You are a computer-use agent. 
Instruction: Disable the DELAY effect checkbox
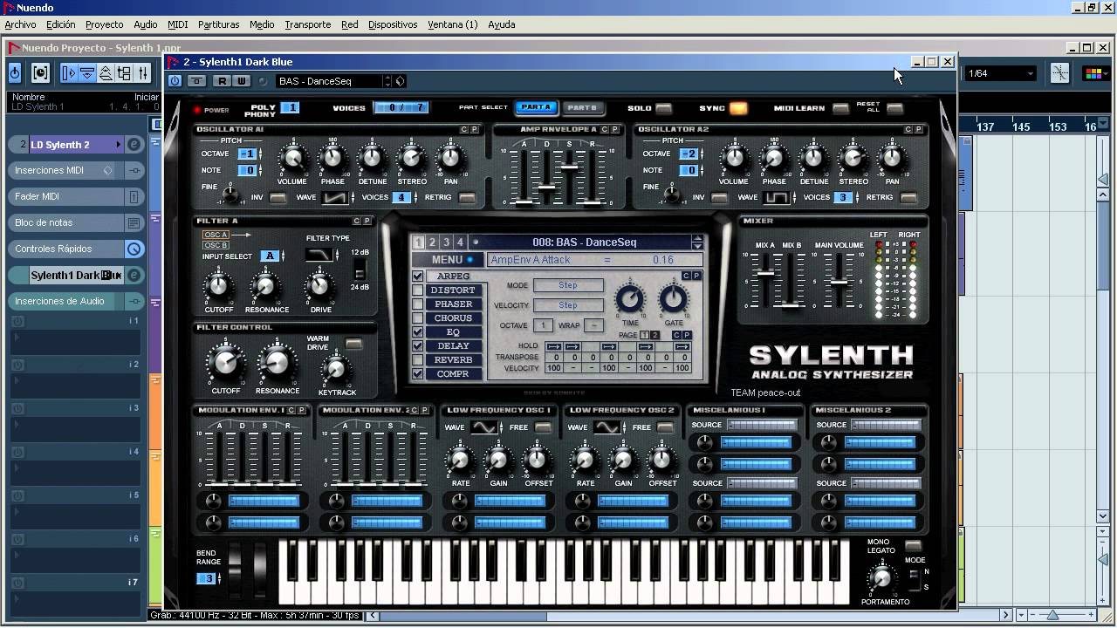(418, 346)
